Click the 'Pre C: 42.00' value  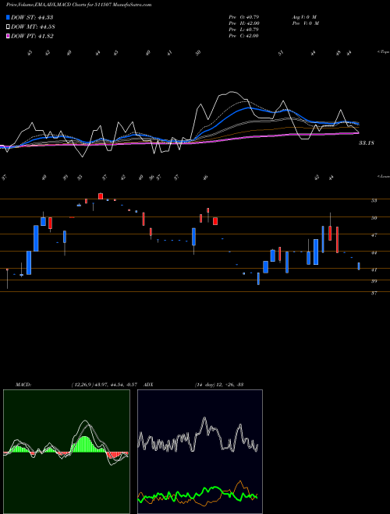point(244,36)
